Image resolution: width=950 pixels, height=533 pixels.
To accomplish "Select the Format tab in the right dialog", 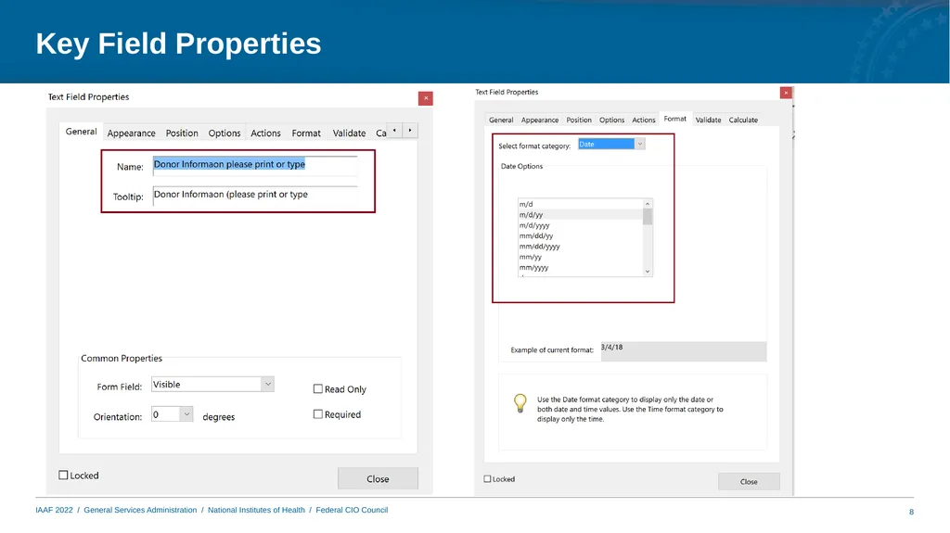I will click(675, 119).
